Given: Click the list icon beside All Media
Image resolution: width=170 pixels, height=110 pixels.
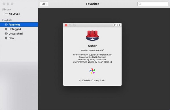Looking at the screenshot, I should 6,14.
